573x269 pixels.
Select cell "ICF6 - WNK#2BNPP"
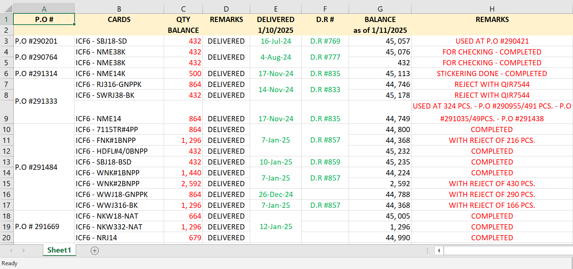(119, 184)
